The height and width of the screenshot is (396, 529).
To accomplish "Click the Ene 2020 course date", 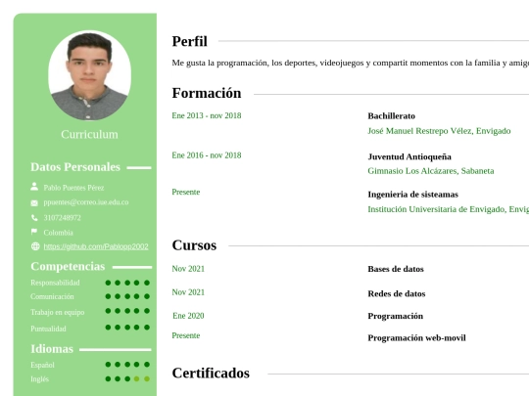I will tap(188, 316).
